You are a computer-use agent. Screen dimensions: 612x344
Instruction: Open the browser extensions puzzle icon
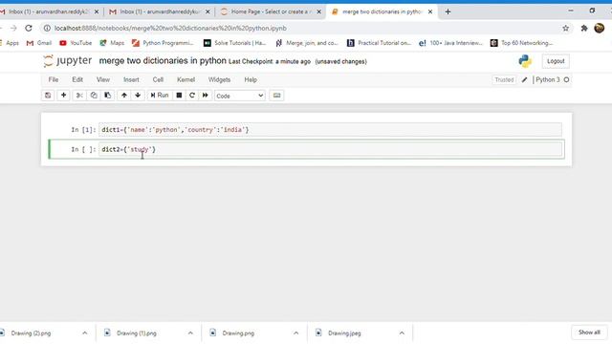pos(584,28)
